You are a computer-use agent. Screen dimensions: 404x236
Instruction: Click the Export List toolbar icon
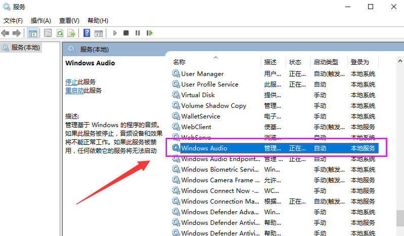[x=71, y=33]
